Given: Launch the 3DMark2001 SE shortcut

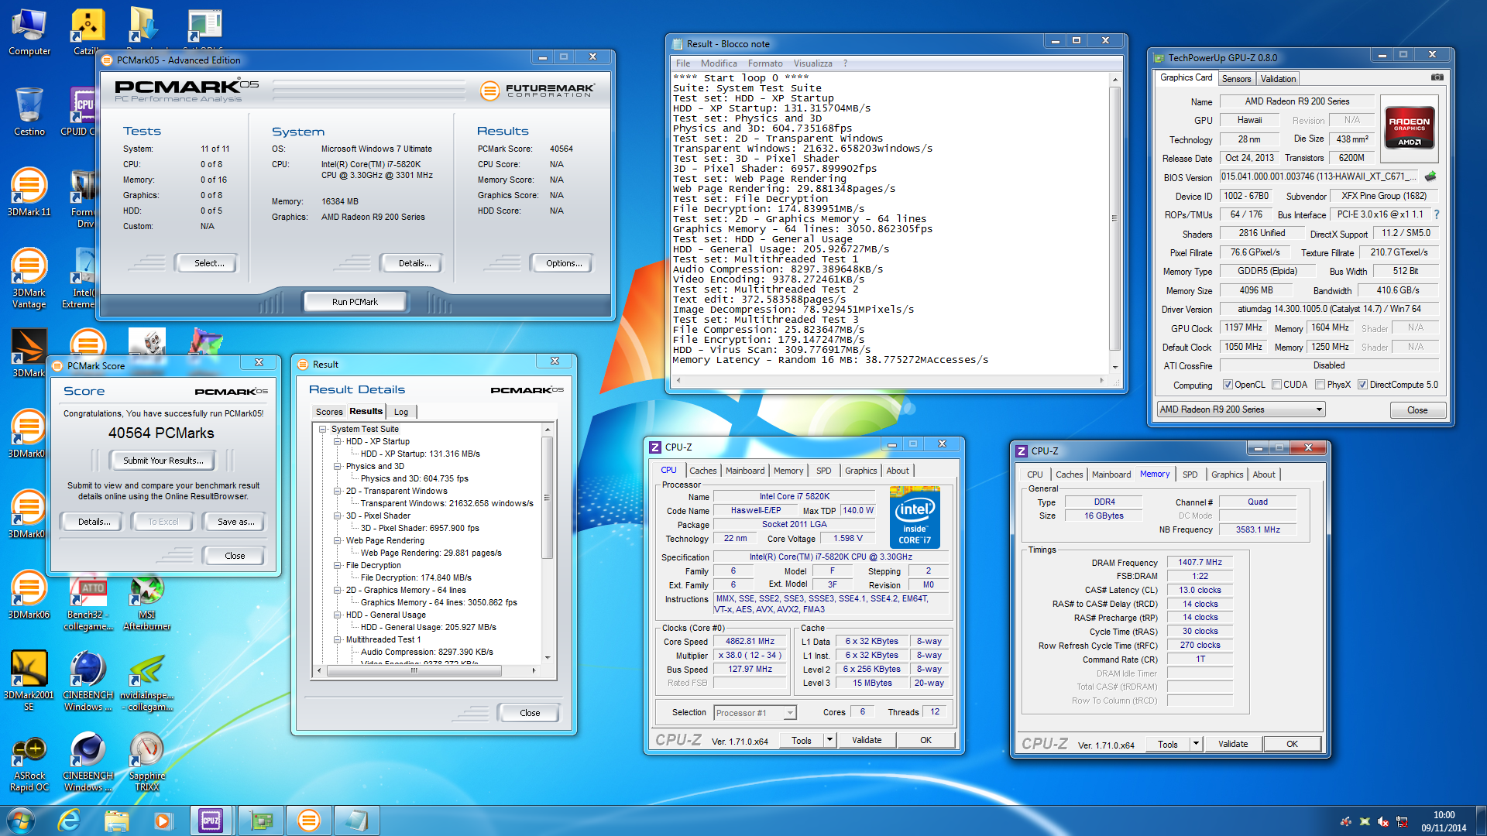Looking at the screenshot, I should 29,680.
